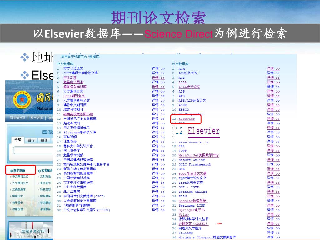Switch to the 期刊 search tab
320x240 pixels.
pyautogui.click(x=44, y=140)
